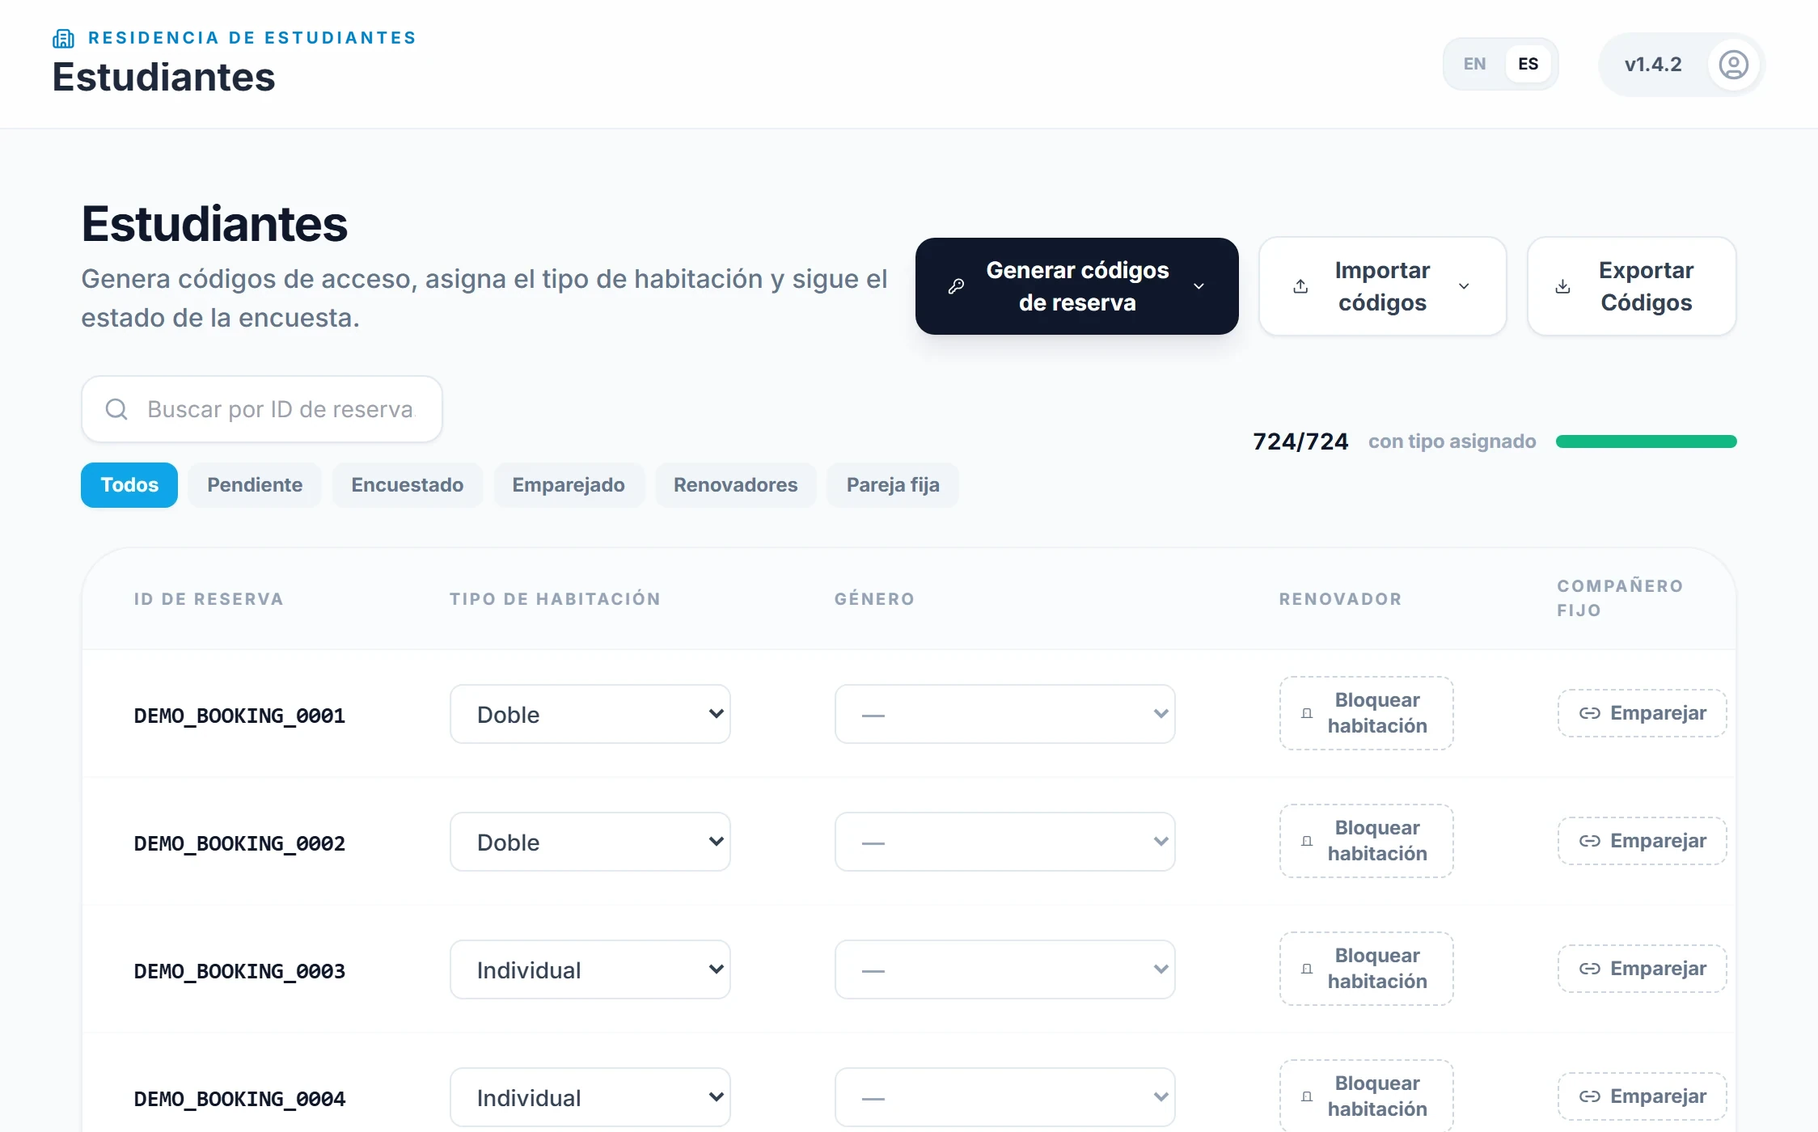Click link icon in DEMO_BOOKING_0004 Emparejar
Viewport: 1818px width, 1132px height.
coord(1590,1096)
